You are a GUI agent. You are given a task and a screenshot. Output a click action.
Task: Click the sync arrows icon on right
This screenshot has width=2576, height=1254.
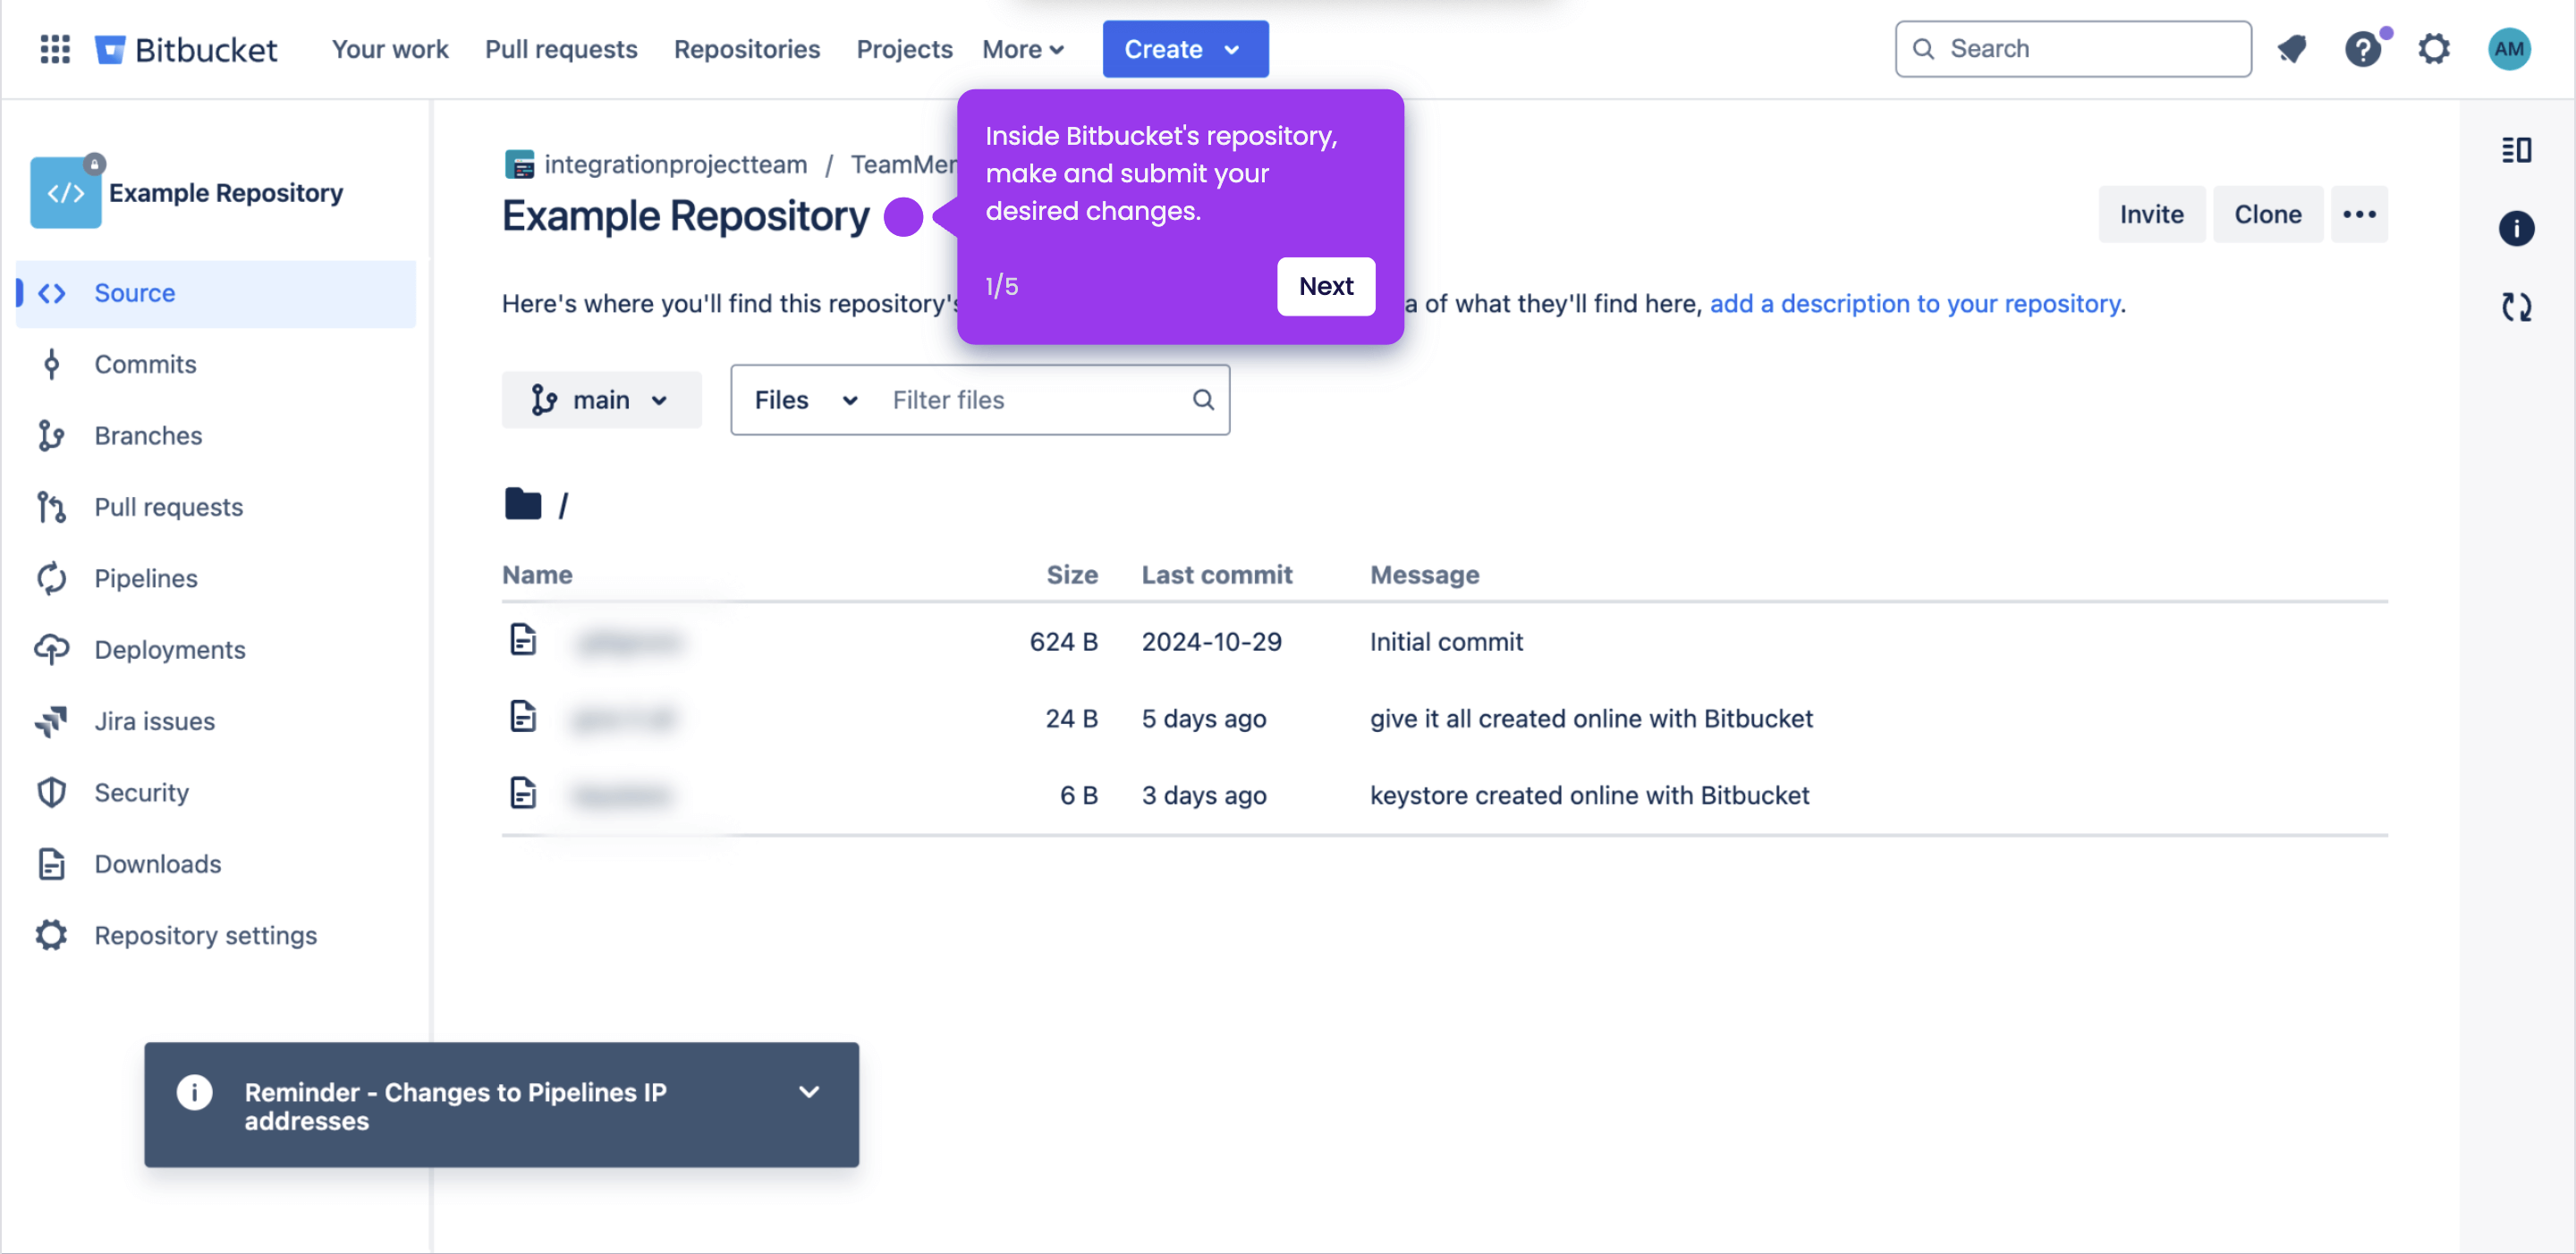pyautogui.click(x=2516, y=307)
